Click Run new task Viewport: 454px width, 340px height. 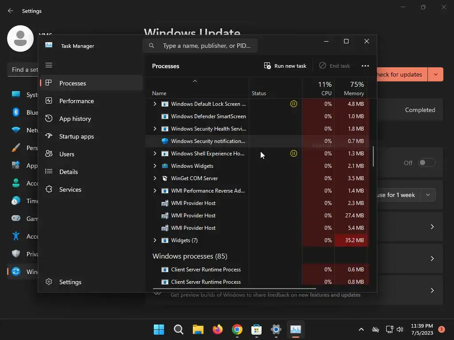285,66
